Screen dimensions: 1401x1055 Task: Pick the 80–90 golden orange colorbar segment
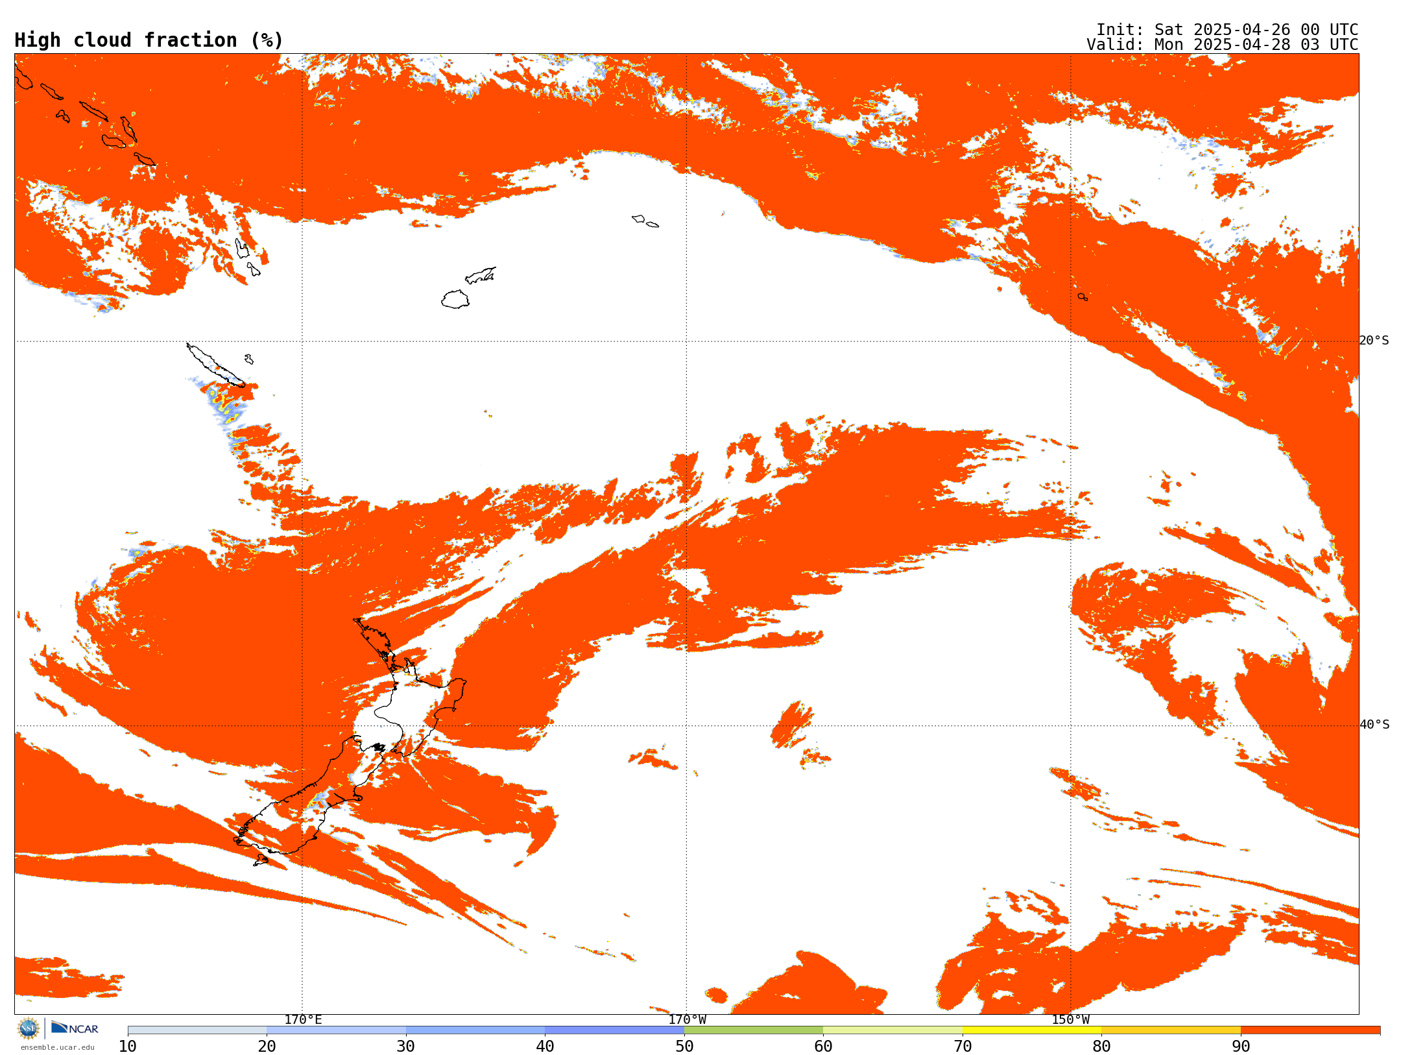(x=1171, y=1030)
